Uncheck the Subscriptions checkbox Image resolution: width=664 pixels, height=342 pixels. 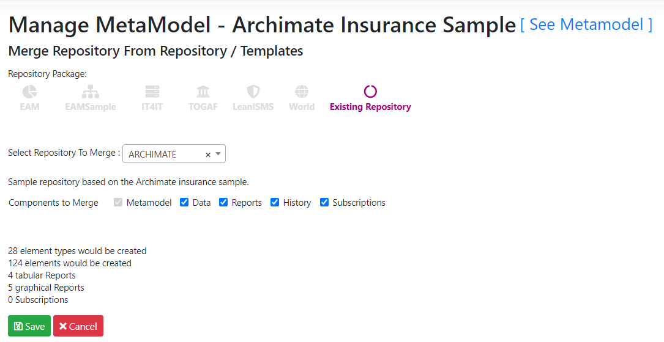point(324,202)
